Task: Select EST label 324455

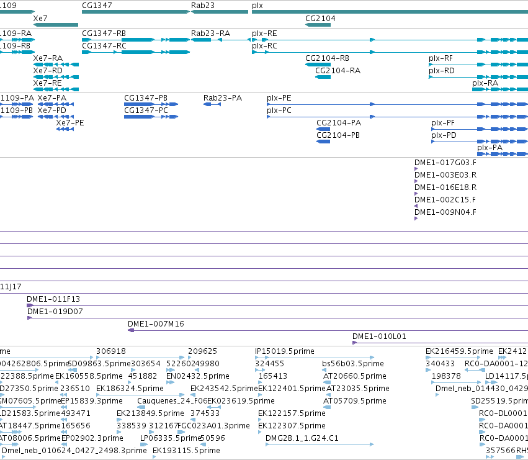Action: coord(269,364)
